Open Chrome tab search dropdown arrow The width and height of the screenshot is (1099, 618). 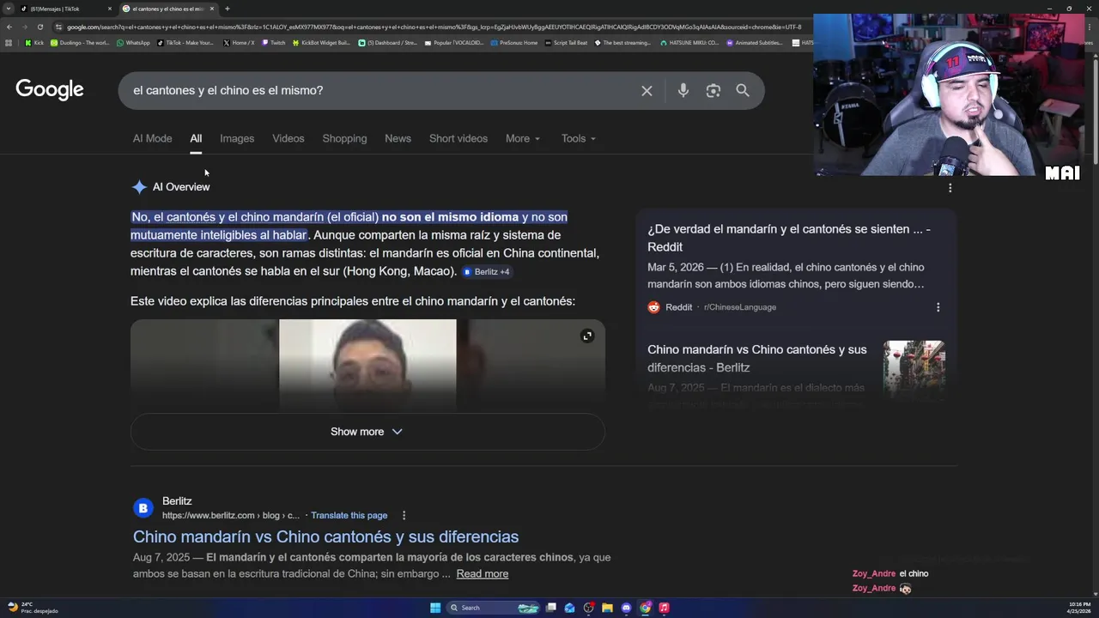[x=9, y=9]
